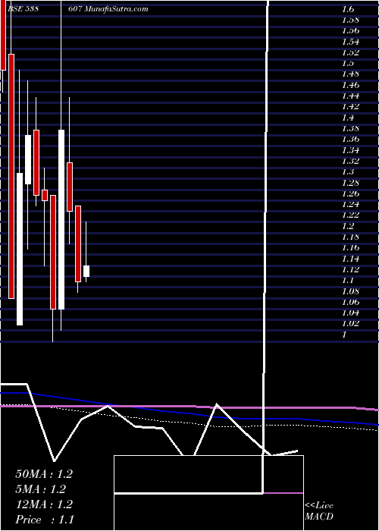Viewport: 379px width, 531px height.
Task: Click the 1.54 price axis label
Action: pyautogui.click(x=350, y=42)
